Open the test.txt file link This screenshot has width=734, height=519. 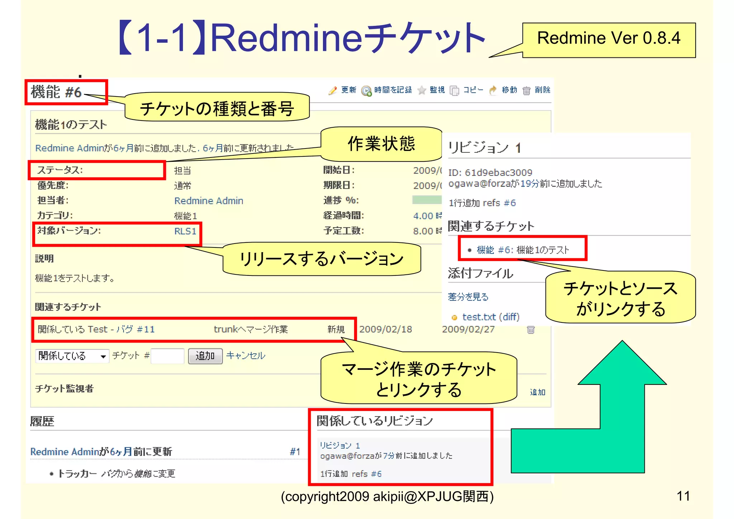[x=479, y=317]
